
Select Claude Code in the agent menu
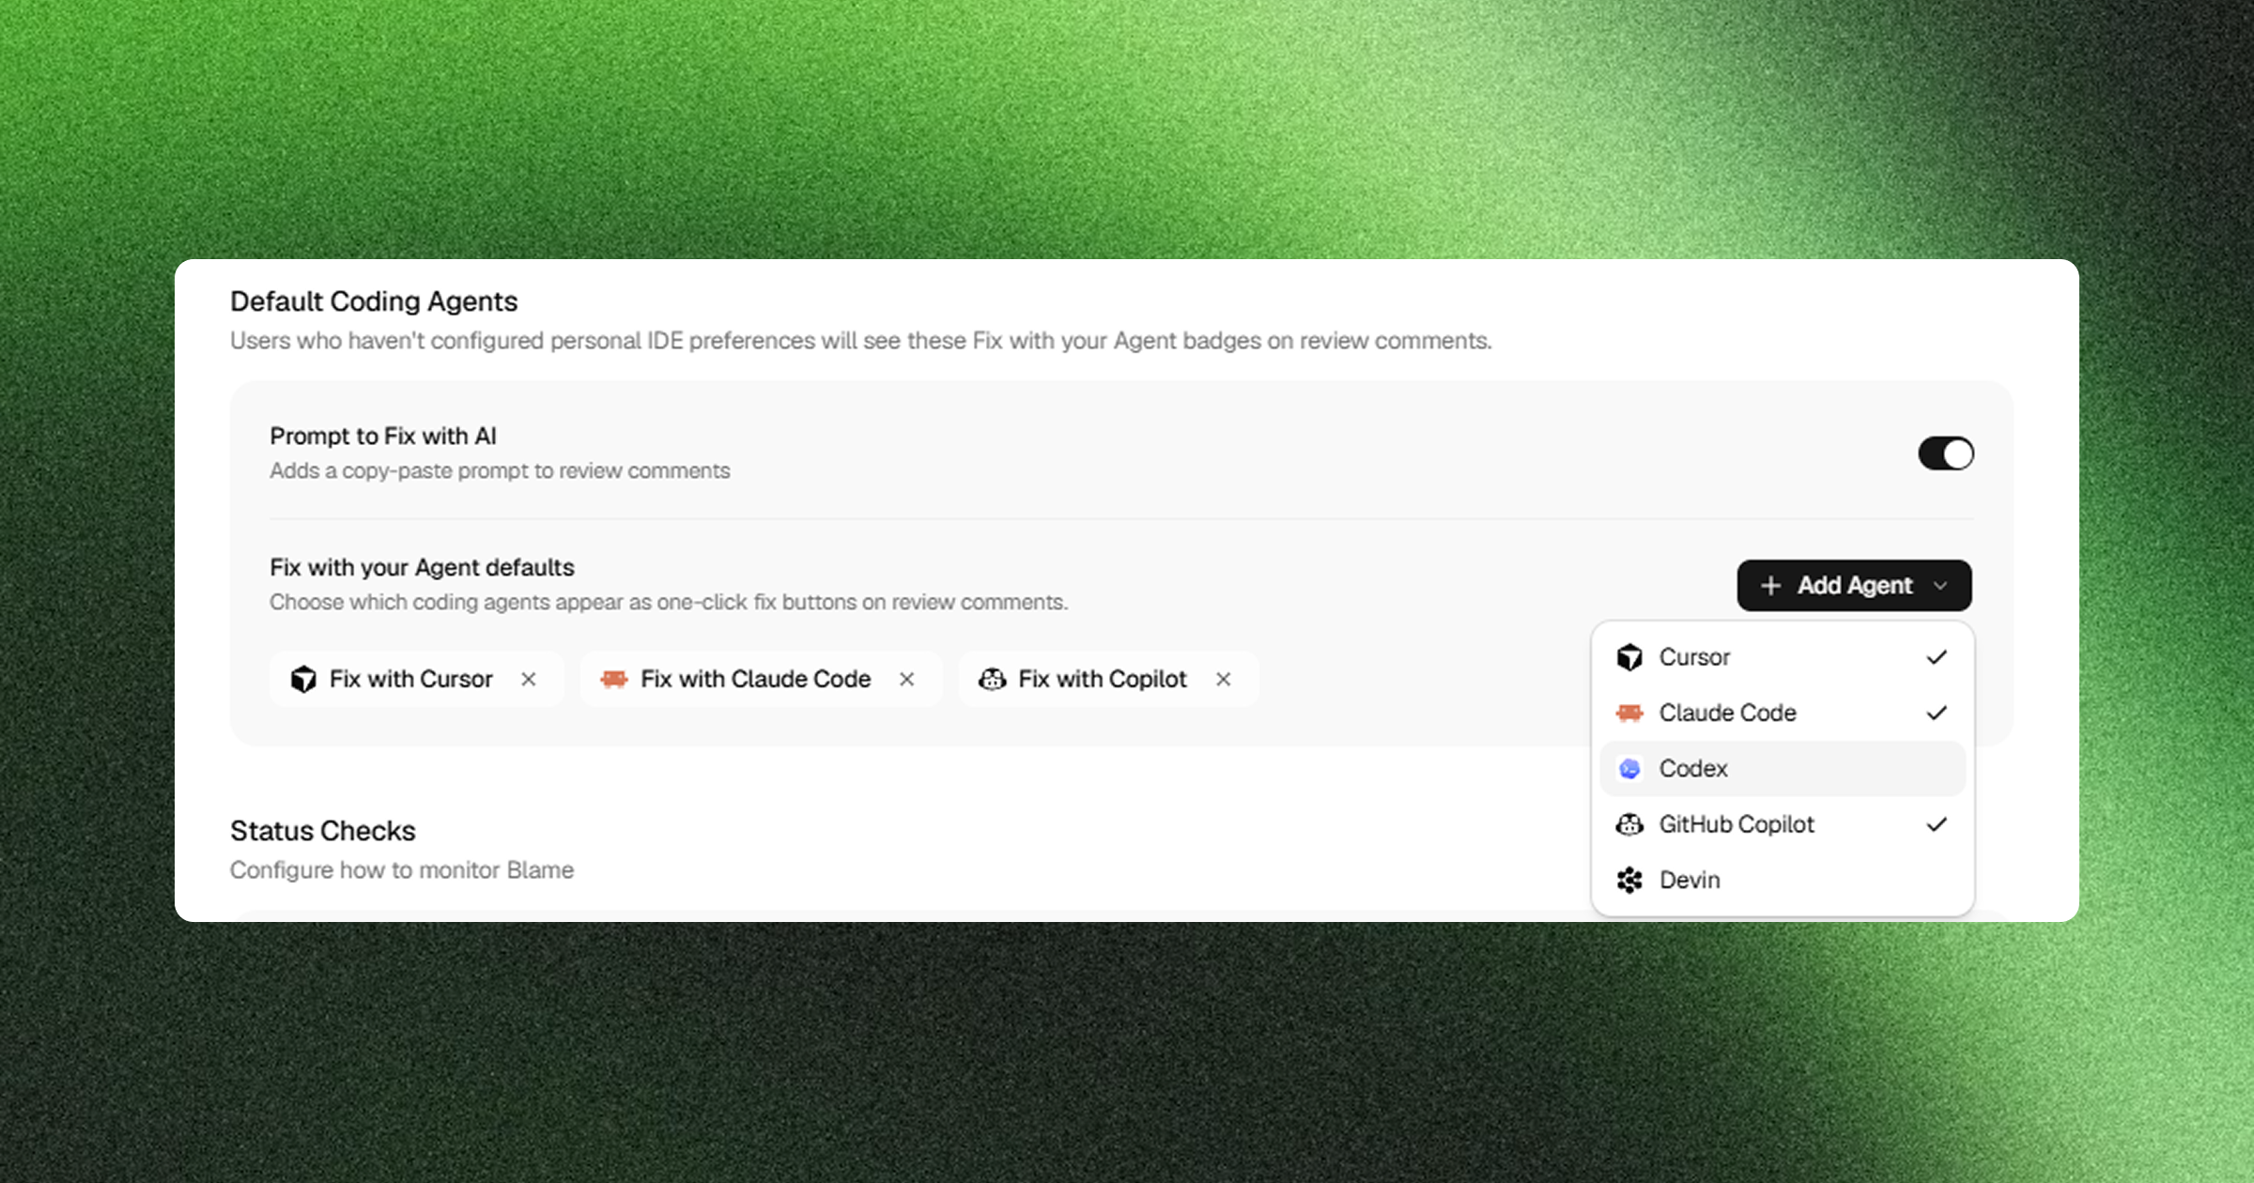tap(1783, 713)
